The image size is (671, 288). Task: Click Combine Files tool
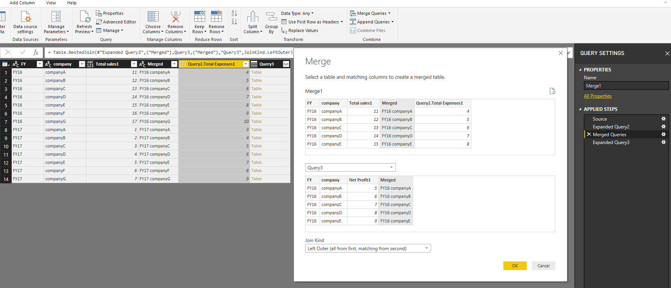368,30
